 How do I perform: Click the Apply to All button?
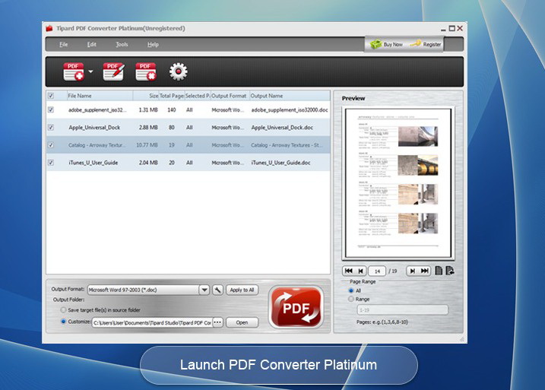(x=242, y=290)
